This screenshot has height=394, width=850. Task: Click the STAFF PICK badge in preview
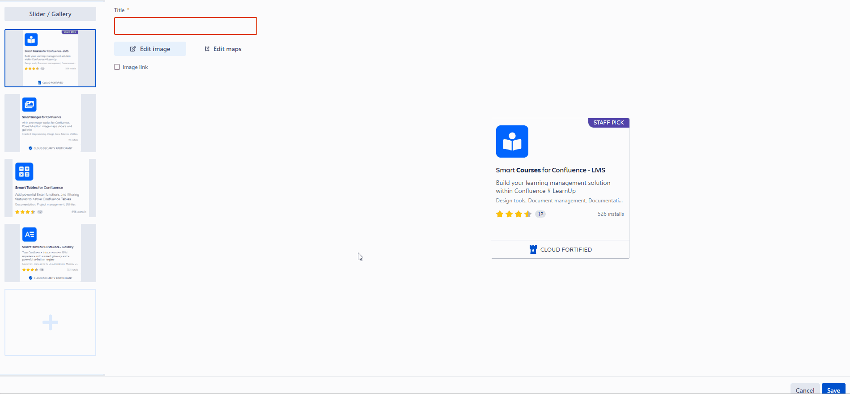pyautogui.click(x=608, y=123)
